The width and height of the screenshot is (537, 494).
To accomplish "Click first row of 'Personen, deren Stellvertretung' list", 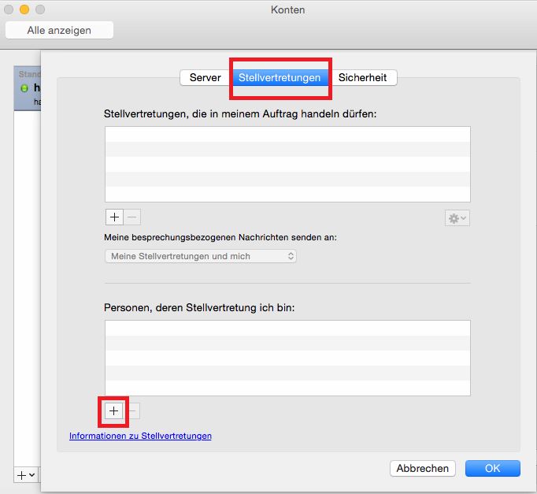I will point(287,328).
